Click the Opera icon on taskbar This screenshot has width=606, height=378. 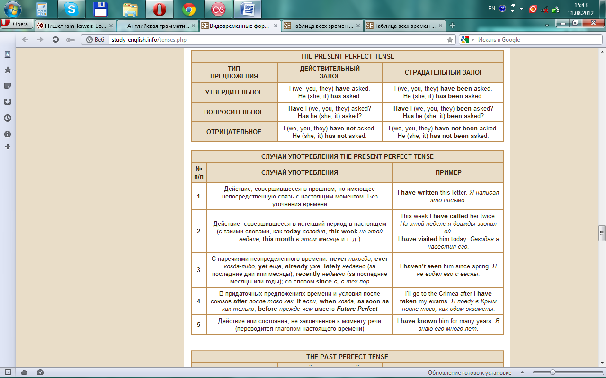point(160,9)
